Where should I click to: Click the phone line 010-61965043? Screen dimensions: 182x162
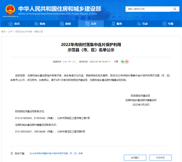pos(53,118)
